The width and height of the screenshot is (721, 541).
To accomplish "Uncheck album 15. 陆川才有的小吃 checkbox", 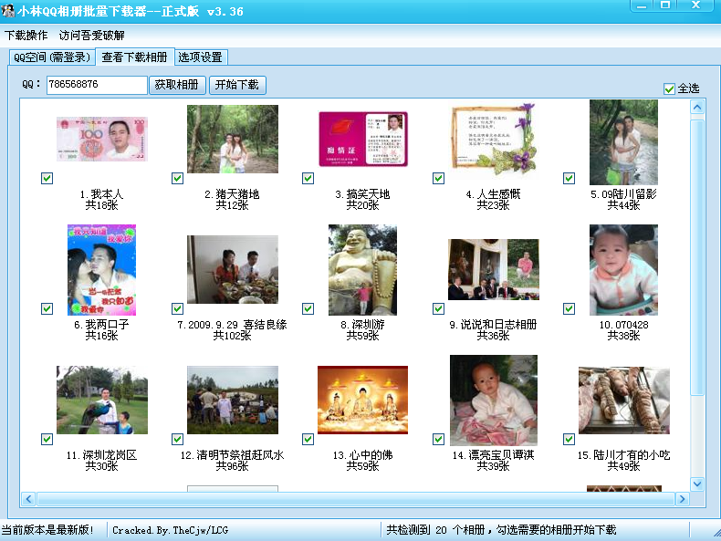I will pyautogui.click(x=569, y=440).
